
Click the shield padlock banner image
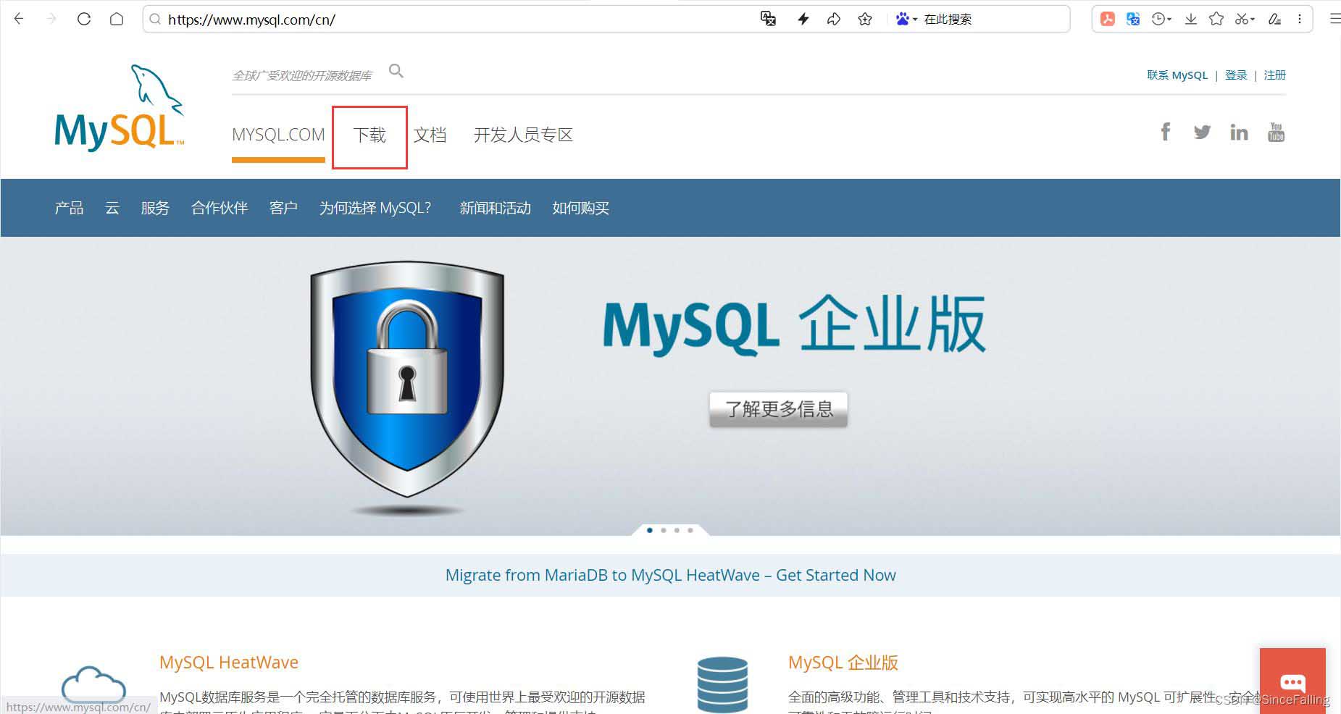[x=407, y=380]
